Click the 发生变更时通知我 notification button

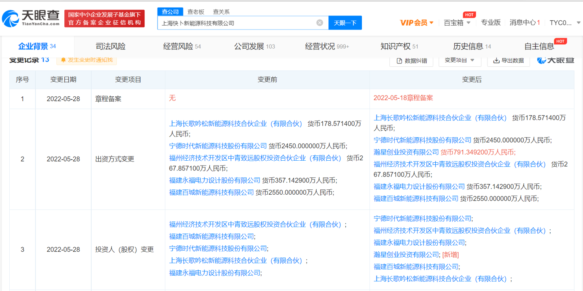[x=87, y=60]
